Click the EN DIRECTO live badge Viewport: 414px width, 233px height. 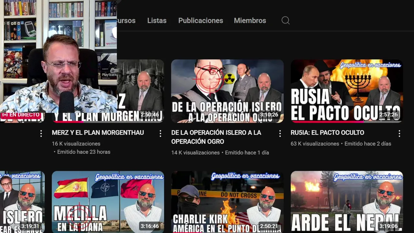click(21, 115)
